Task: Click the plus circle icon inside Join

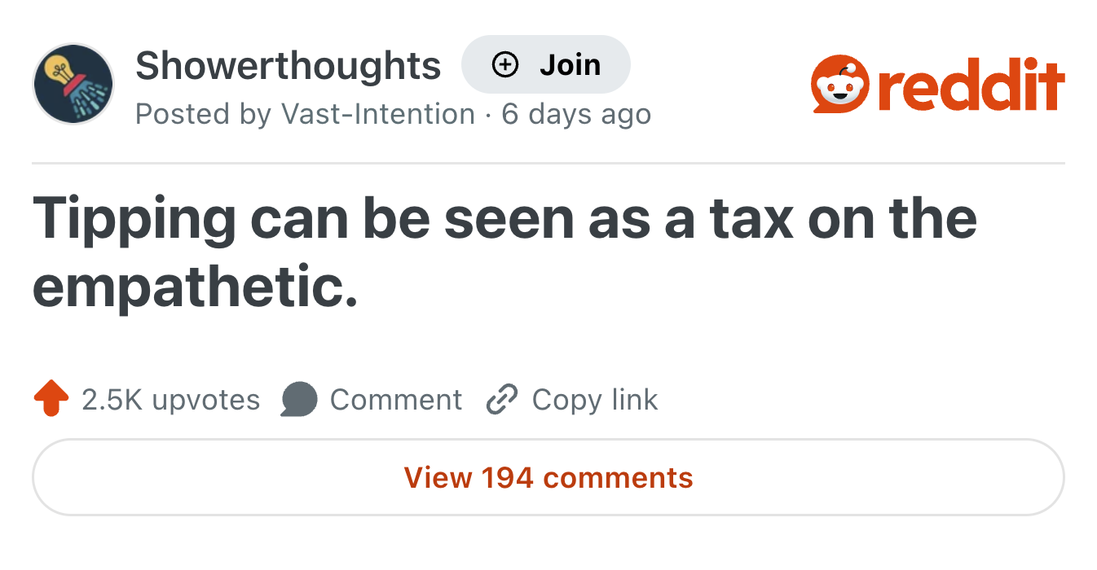Action: [x=505, y=64]
